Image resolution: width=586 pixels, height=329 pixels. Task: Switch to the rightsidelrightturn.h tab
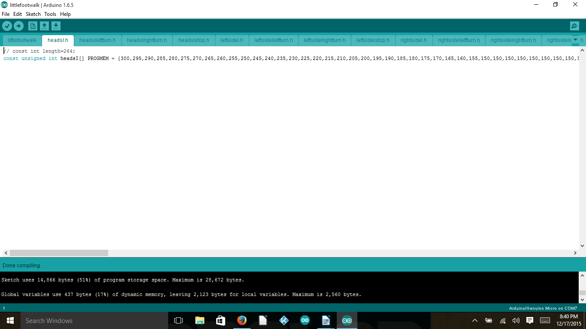[514, 40]
